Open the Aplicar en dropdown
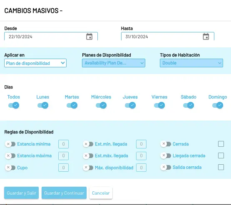This screenshot has width=231, height=205. click(35, 63)
